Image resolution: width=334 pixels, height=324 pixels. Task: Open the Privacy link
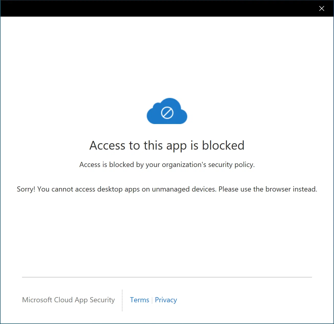pos(166,300)
